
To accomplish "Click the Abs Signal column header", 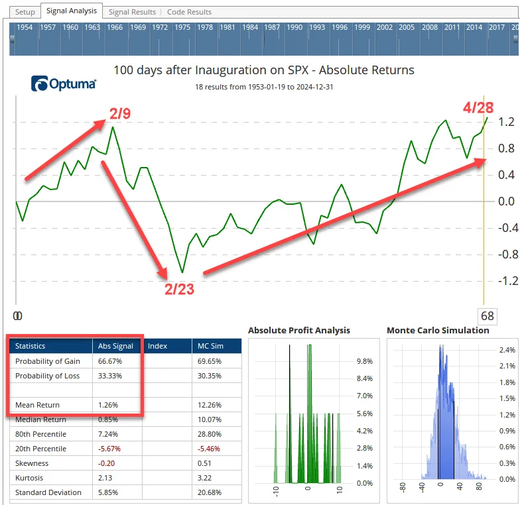I will click(117, 346).
